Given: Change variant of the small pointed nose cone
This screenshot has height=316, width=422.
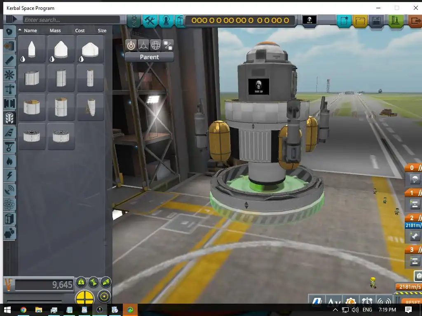Looking at the screenshot, I should pos(23,59).
